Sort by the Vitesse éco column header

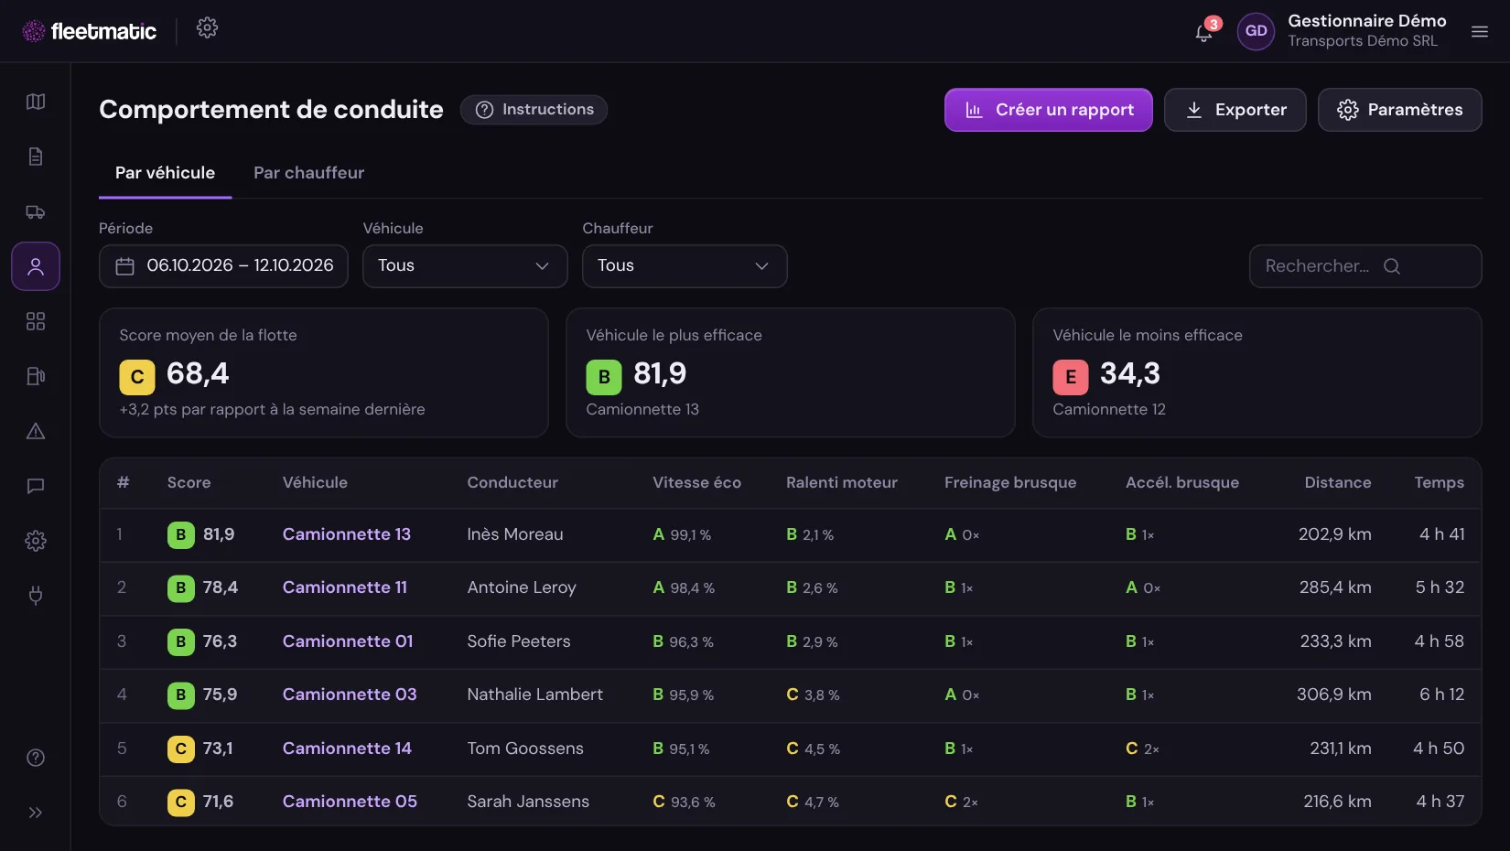(x=696, y=483)
